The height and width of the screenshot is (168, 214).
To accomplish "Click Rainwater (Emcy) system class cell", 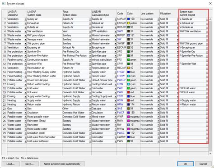I will (x=44, y=121).
